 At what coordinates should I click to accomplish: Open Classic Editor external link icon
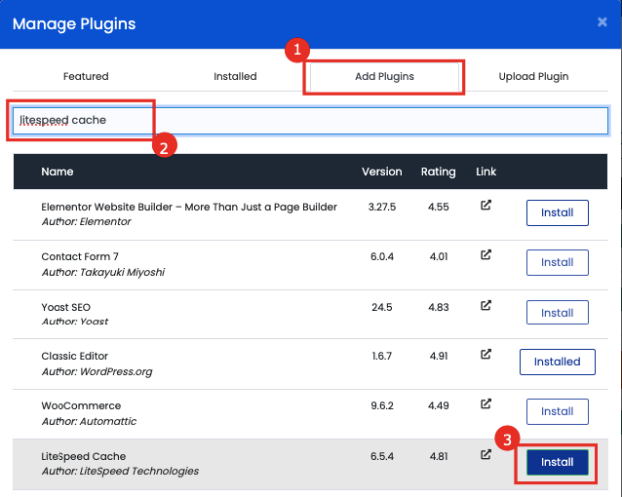(486, 354)
